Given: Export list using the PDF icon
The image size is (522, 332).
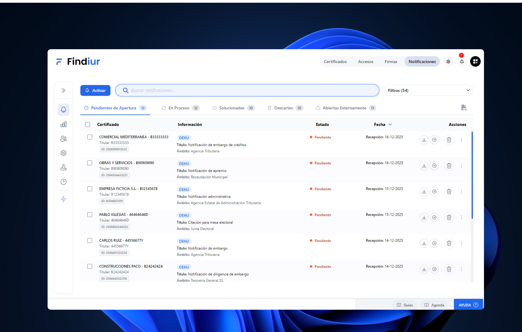Looking at the screenshot, I should (x=464, y=108).
